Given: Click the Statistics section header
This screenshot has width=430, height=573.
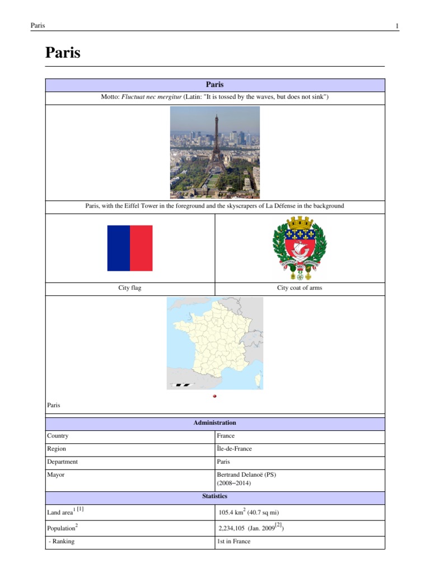Looking at the screenshot, I should 215,496.
